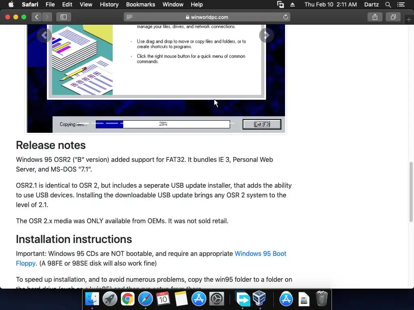The image size is (414, 310).
Task: Open the Safari menu
Action: point(30,4)
